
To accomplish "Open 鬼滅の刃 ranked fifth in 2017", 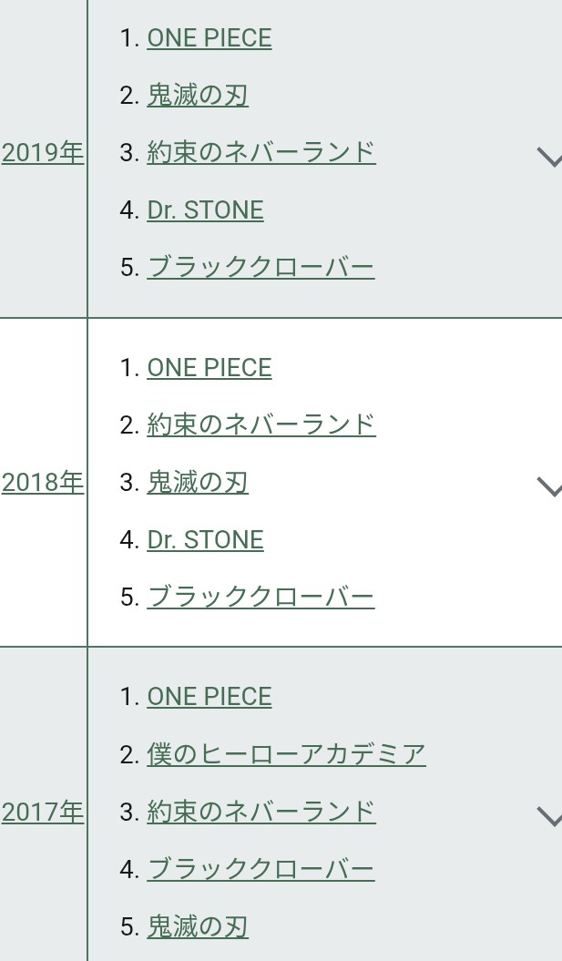I will point(198,926).
